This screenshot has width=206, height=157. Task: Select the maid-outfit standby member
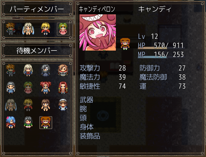click(63, 105)
